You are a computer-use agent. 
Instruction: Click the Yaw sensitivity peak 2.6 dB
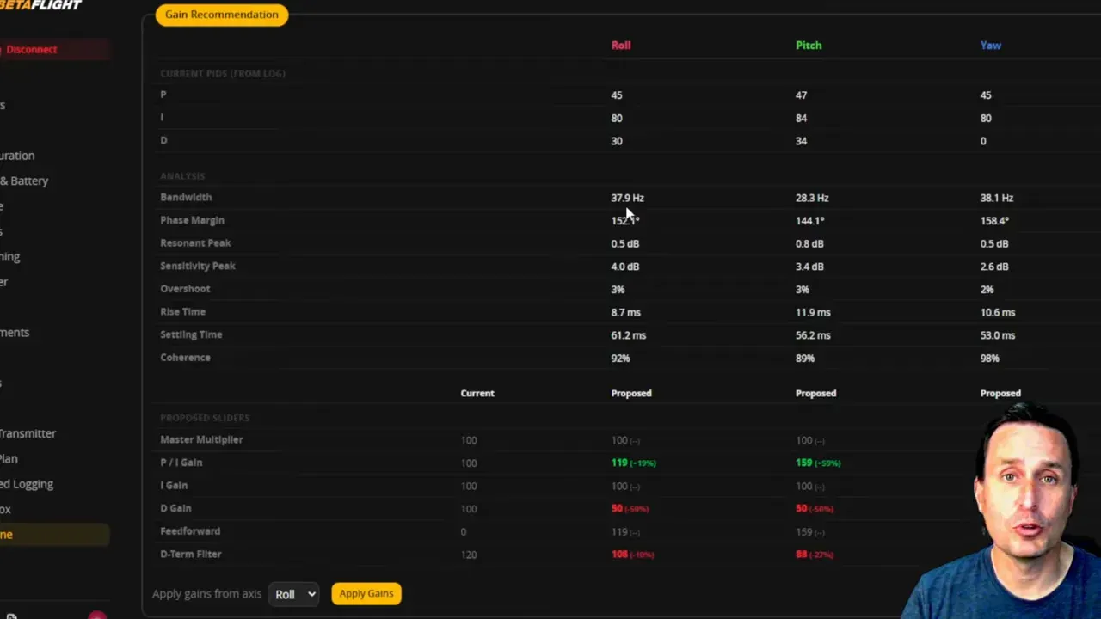tap(994, 267)
